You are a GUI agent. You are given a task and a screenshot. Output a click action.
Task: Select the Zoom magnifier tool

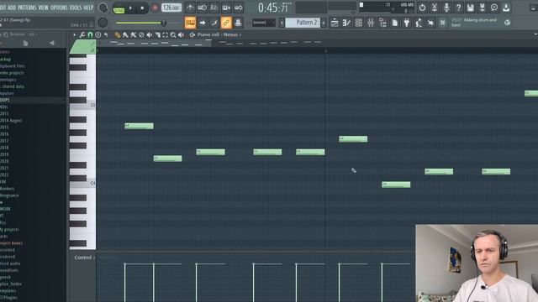pos(173,35)
